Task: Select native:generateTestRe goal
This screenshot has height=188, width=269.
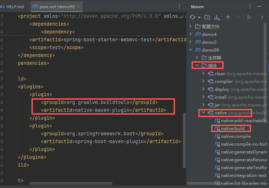Action: pos(241,168)
